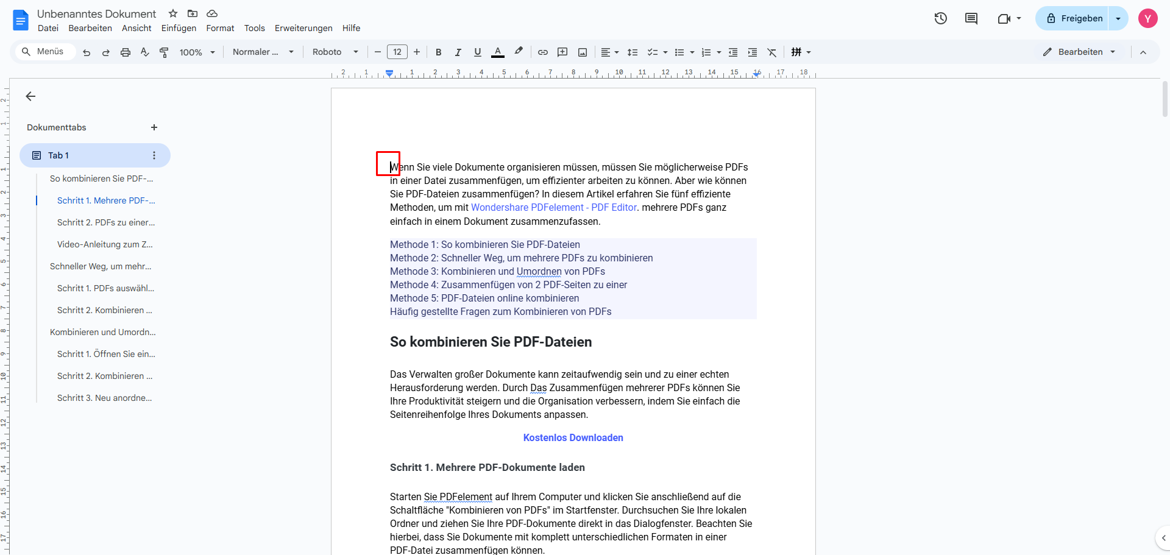Go to outline Schritt 1. Mehrere PDF-...
This screenshot has width=1170, height=555.
tap(106, 200)
